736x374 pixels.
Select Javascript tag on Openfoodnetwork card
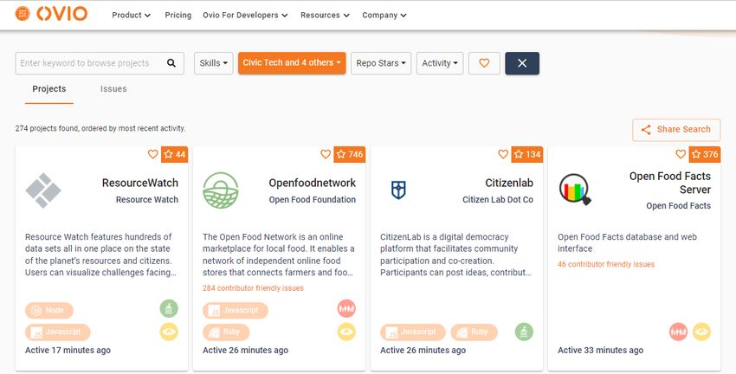click(236, 310)
